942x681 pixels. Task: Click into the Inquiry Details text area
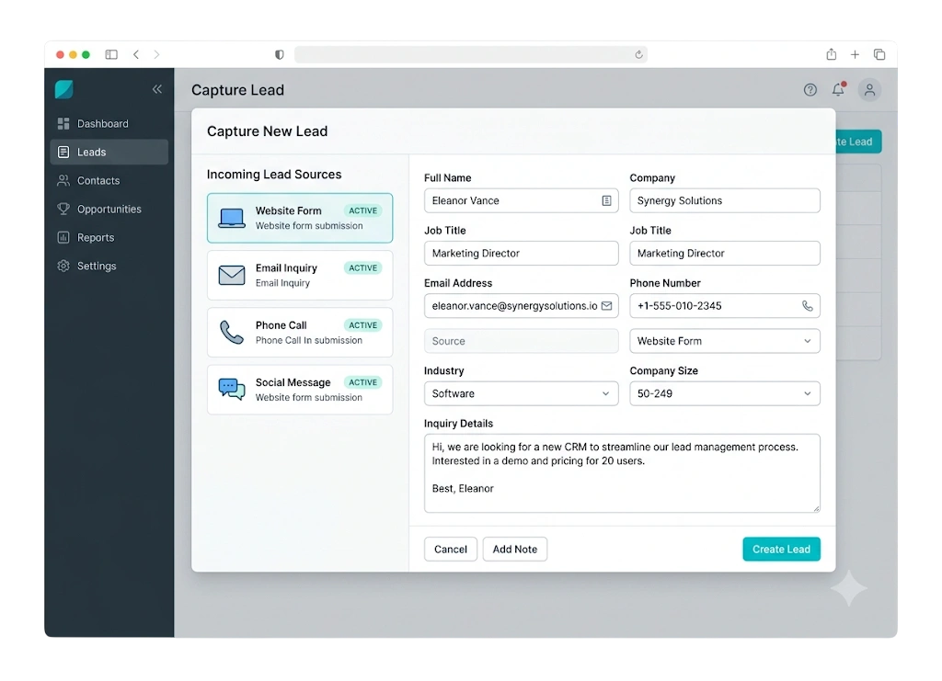(622, 473)
